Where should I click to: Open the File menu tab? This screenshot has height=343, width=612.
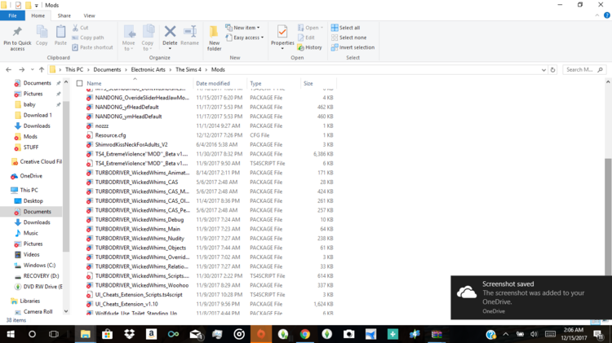point(12,15)
